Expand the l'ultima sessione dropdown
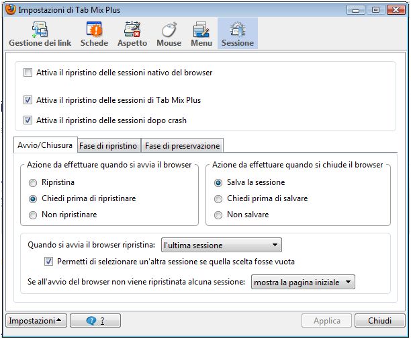411x339 pixels. pos(221,246)
